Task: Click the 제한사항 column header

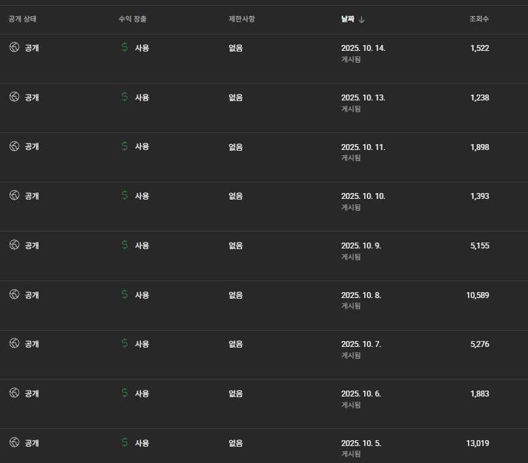Action: click(x=241, y=20)
